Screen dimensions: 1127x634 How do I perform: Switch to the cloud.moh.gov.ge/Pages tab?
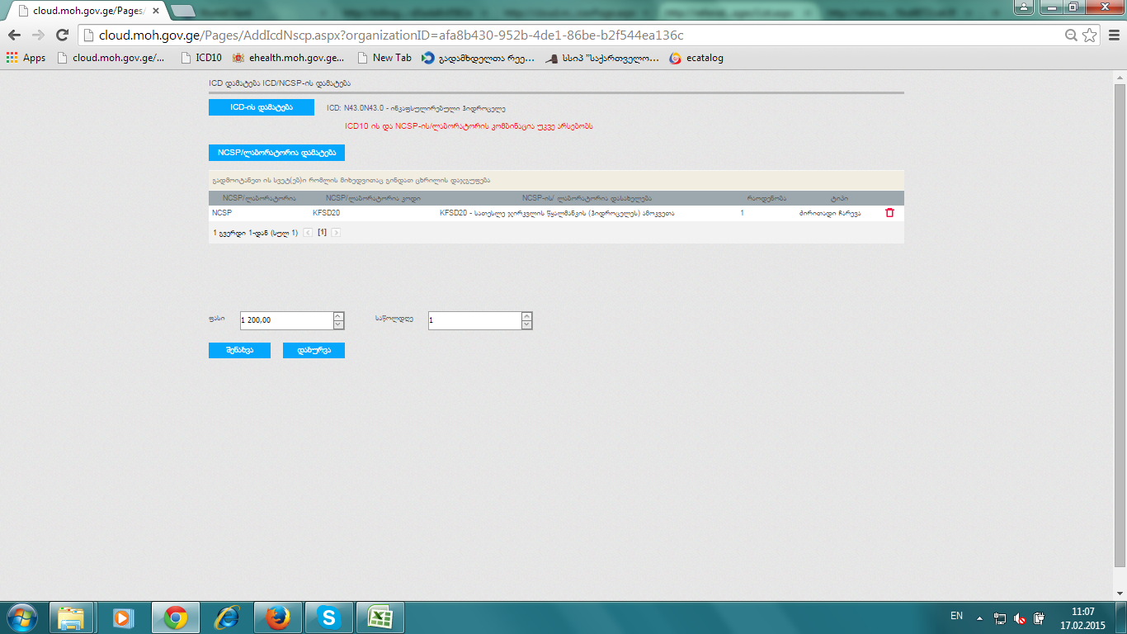tap(83, 11)
